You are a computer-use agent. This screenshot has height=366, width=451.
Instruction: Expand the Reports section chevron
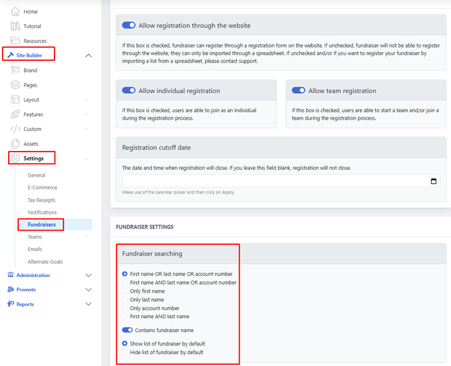88,304
